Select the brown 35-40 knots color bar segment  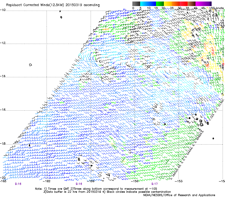tap(192, 4)
